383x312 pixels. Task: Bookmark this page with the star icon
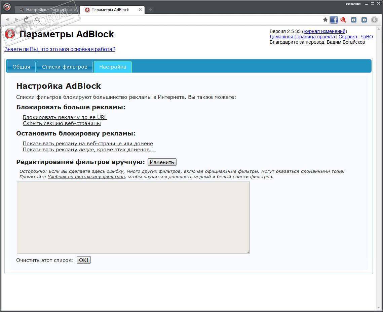tap(325, 19)
